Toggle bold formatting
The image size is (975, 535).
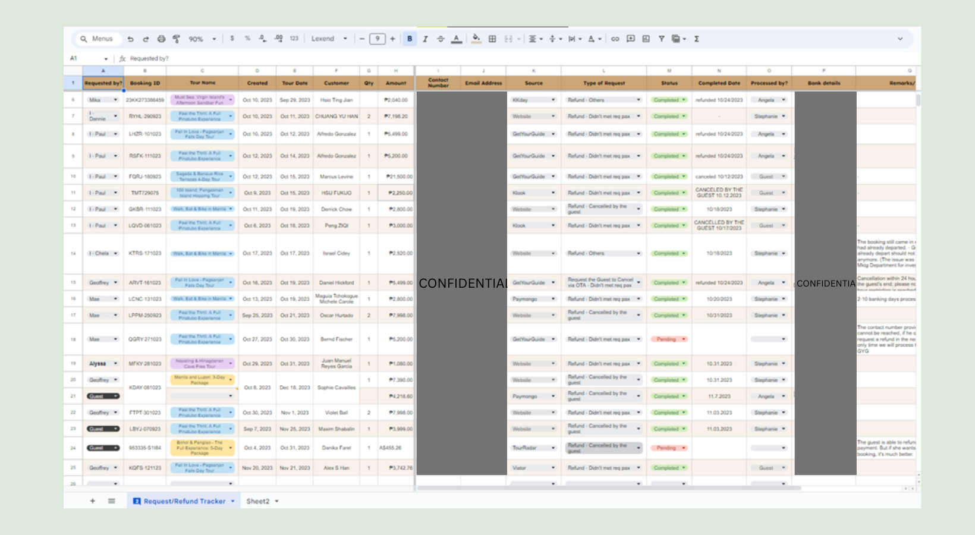[x=410, y=39]
